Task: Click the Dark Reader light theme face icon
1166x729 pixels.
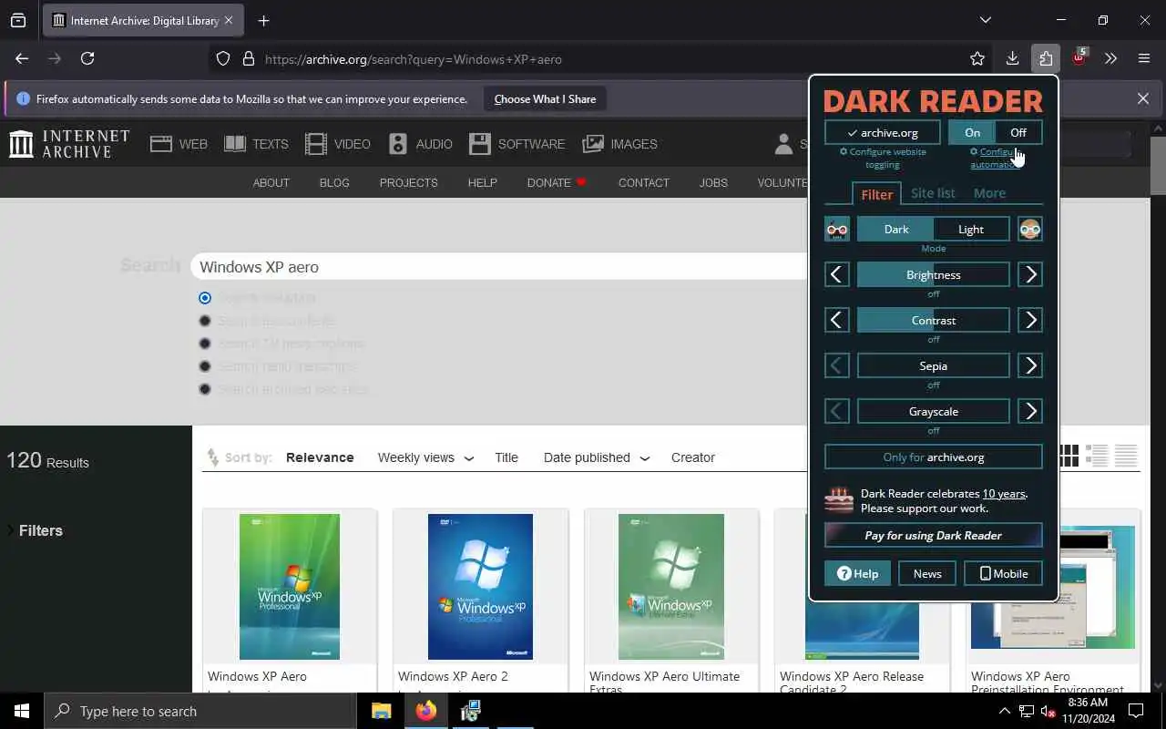Action: pos(1030,230)
